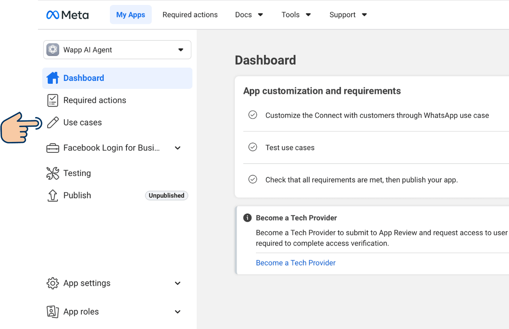The width and height of the screenshot is (509, 329).
Task: Click the App settings gear icon
Action: pos(53,283)
